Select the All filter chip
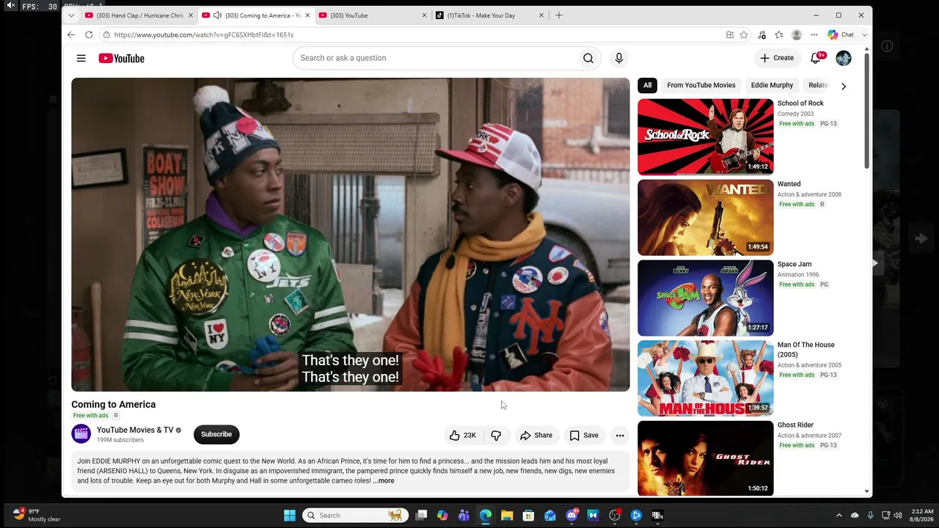 point(648,85)
